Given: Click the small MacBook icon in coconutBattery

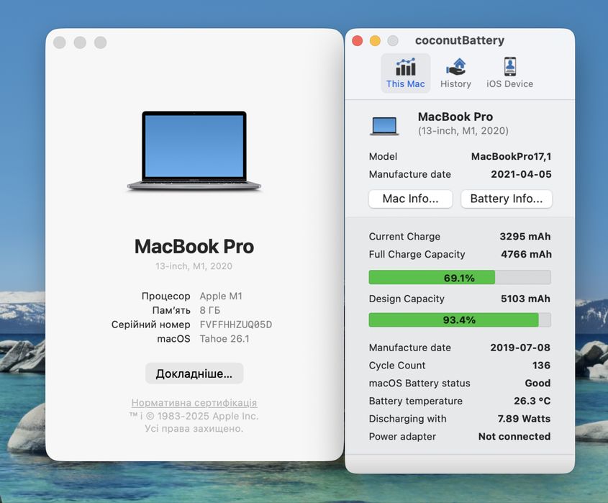Looking at the screenshot, I should 384,126.
